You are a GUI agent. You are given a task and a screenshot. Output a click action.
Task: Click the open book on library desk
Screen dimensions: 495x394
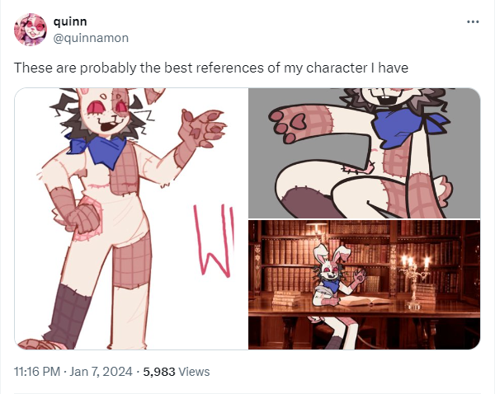coord(364,301)
